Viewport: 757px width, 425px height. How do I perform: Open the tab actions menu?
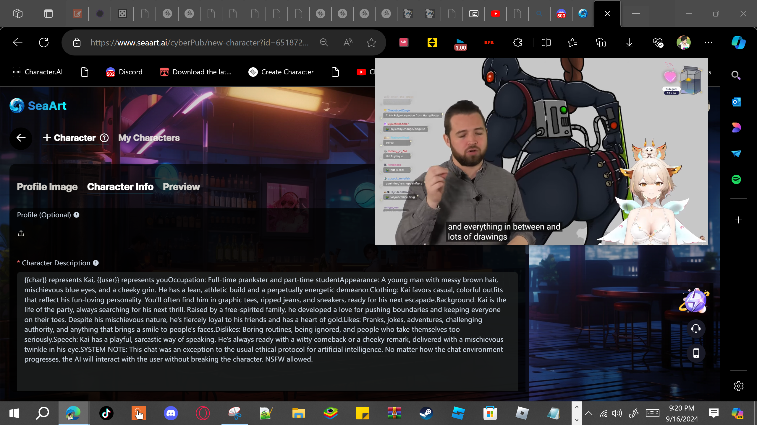tap(48, 14)
